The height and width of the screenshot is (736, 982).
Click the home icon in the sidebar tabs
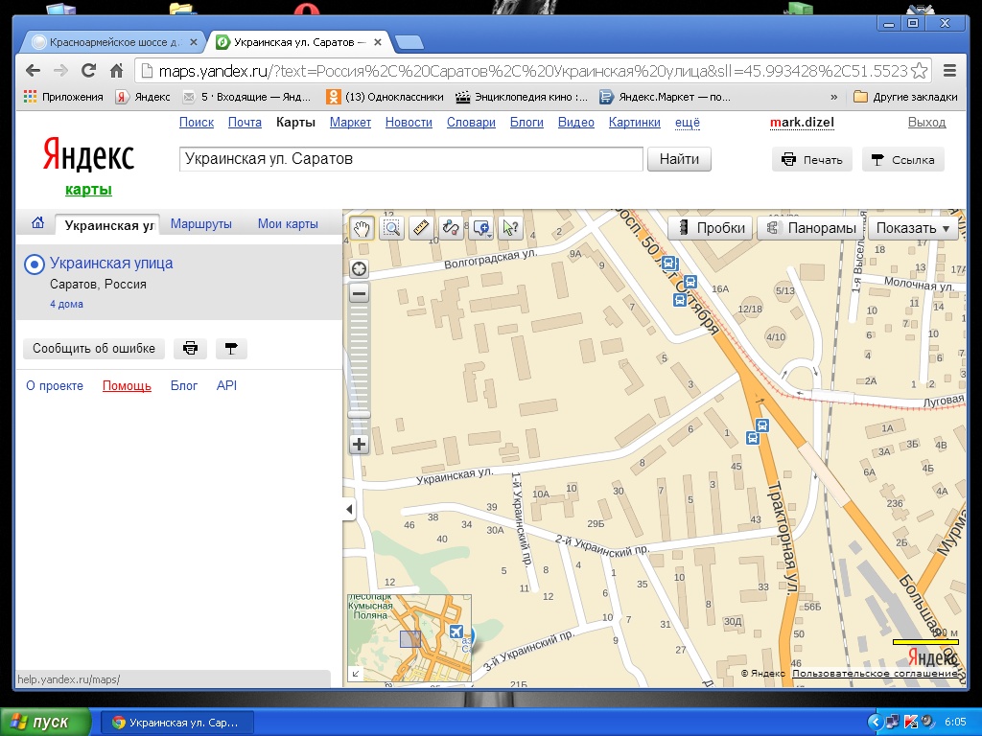[38, 222]
